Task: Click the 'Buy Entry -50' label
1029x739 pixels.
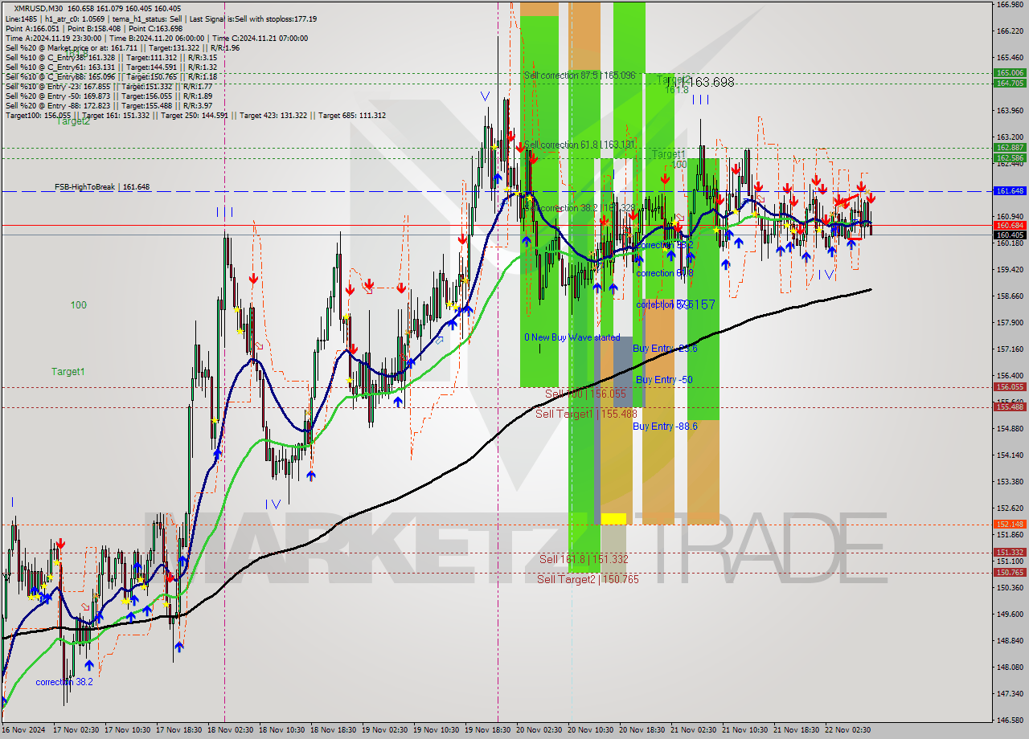Action: (x=664, y=380)
